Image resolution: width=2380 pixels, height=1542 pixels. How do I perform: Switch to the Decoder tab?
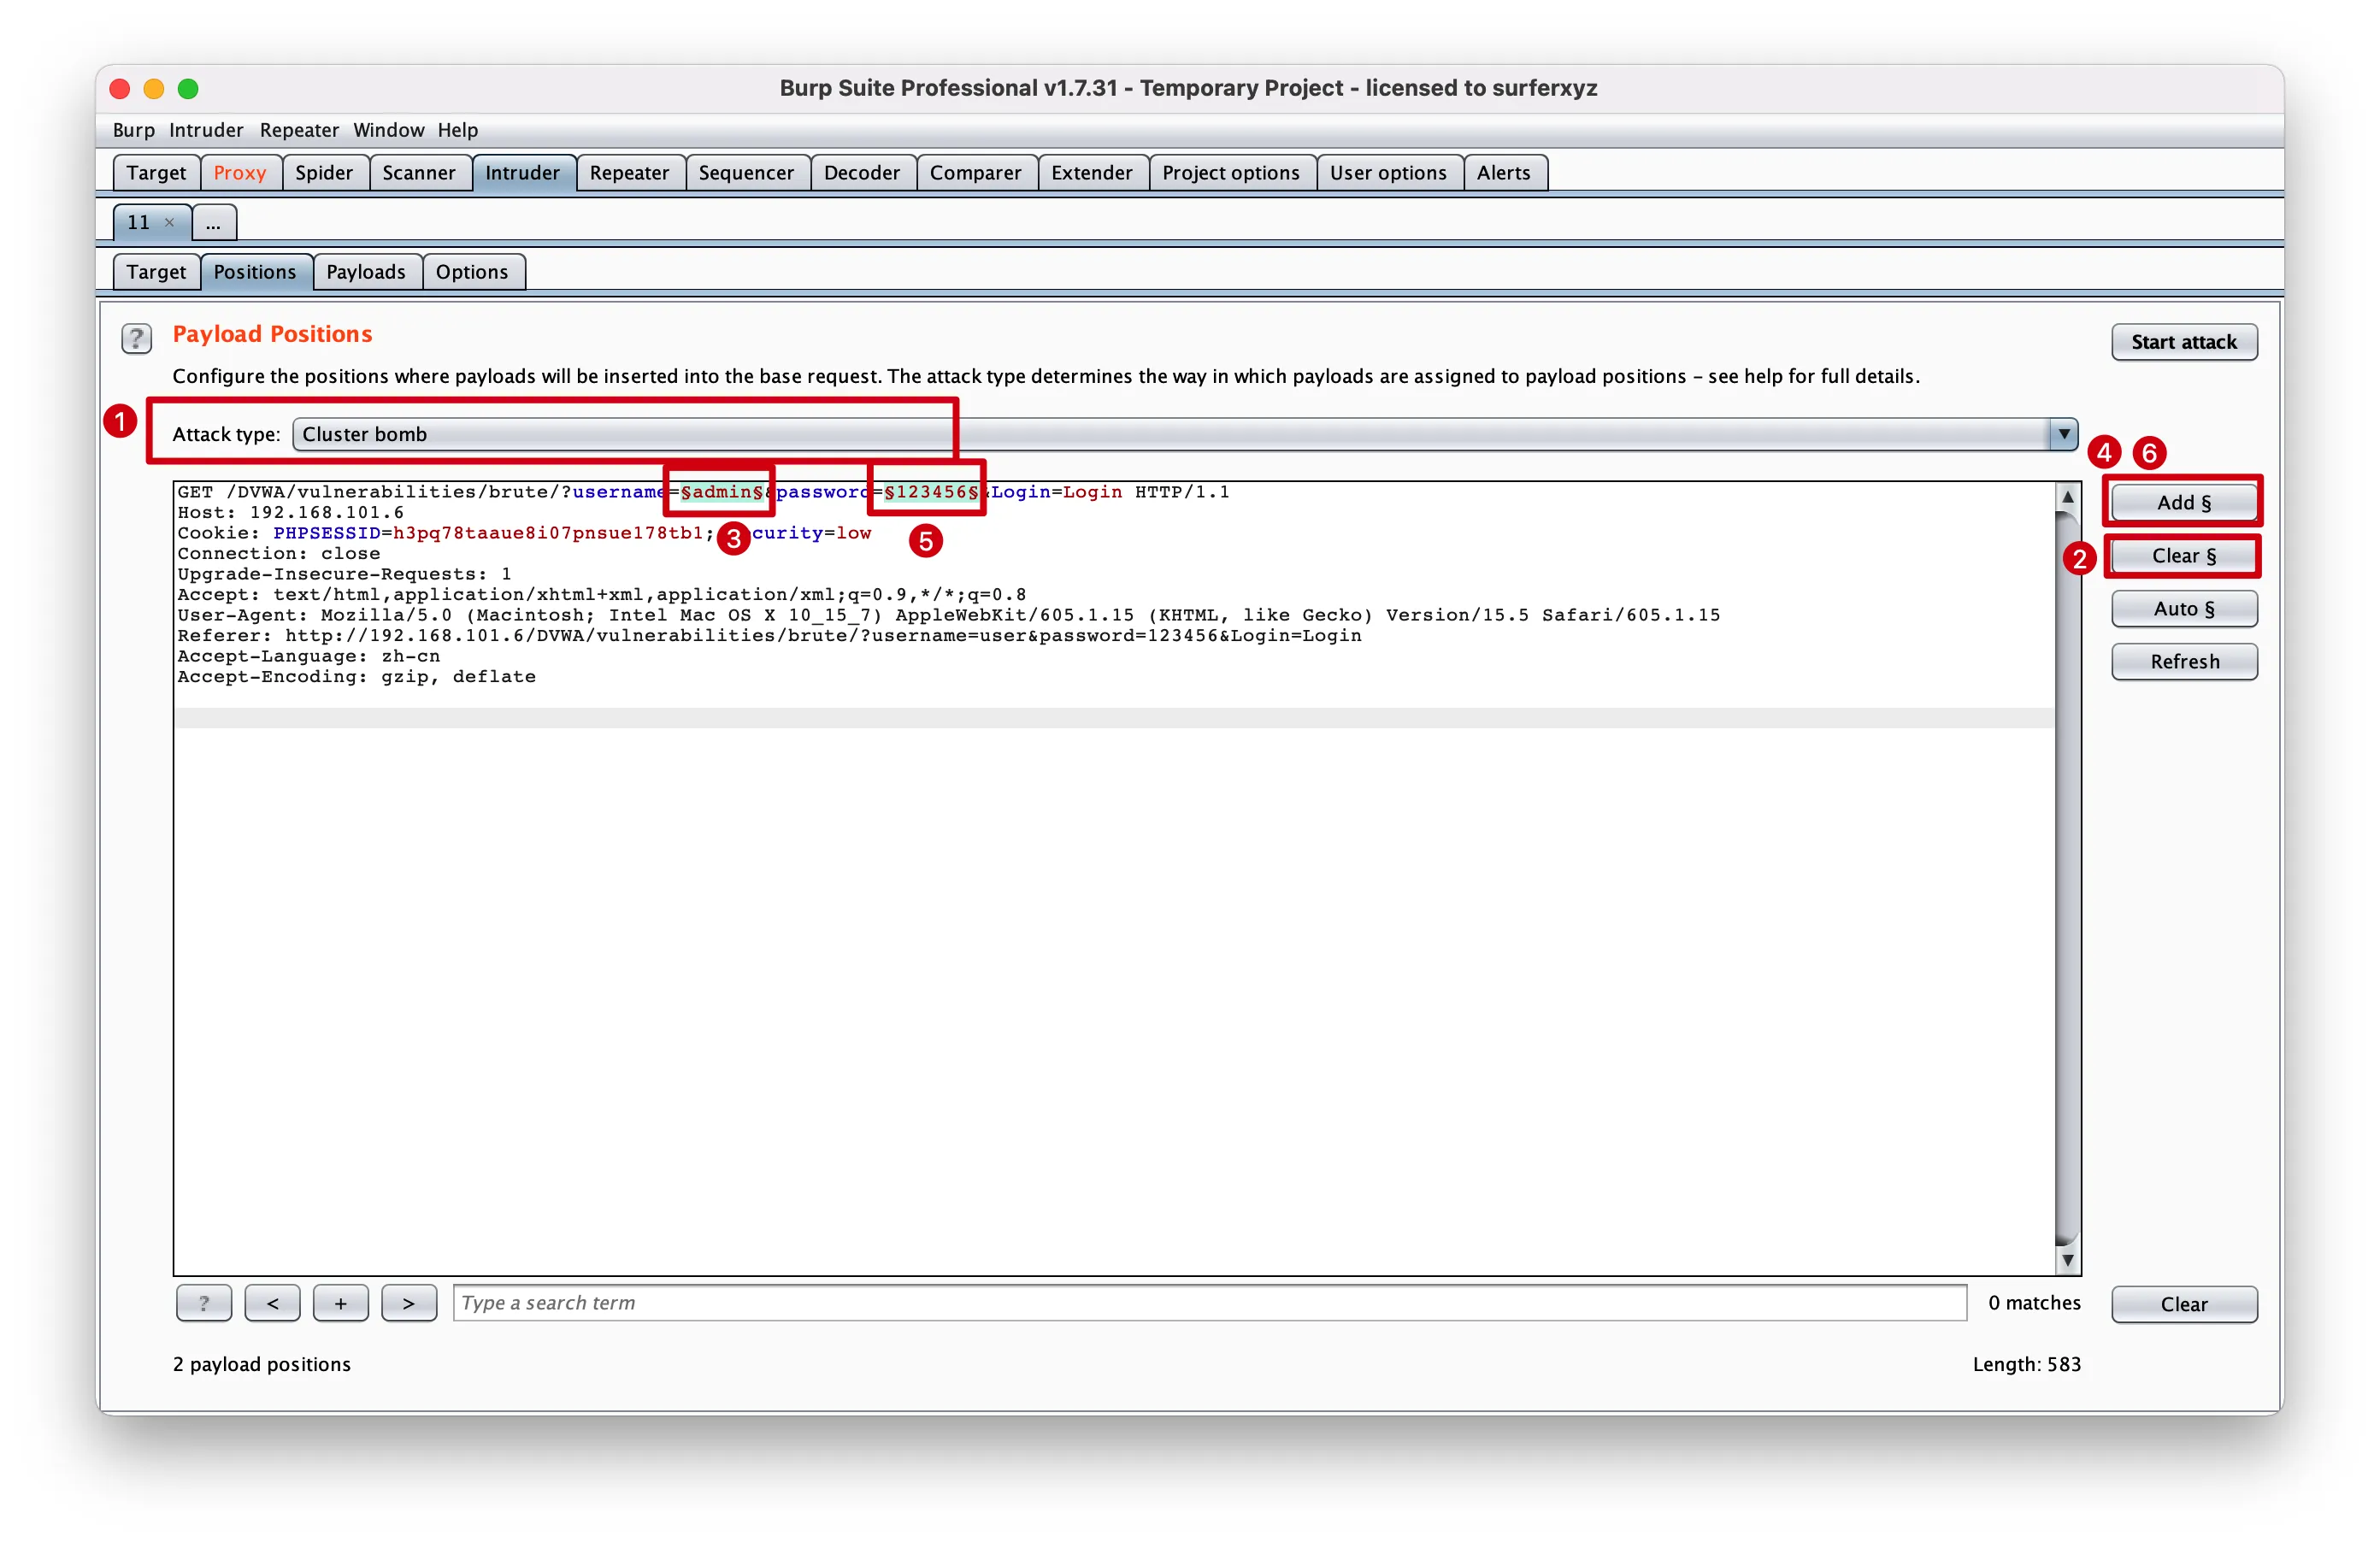coord(862,173)
